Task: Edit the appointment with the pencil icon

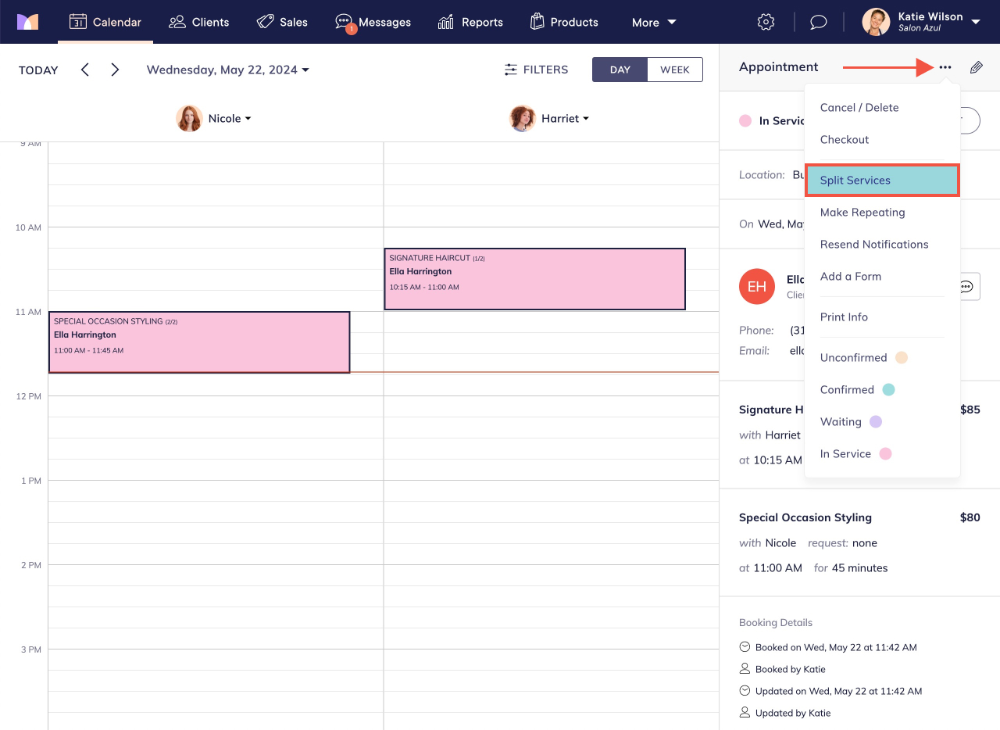Action: tap(976, 67)
